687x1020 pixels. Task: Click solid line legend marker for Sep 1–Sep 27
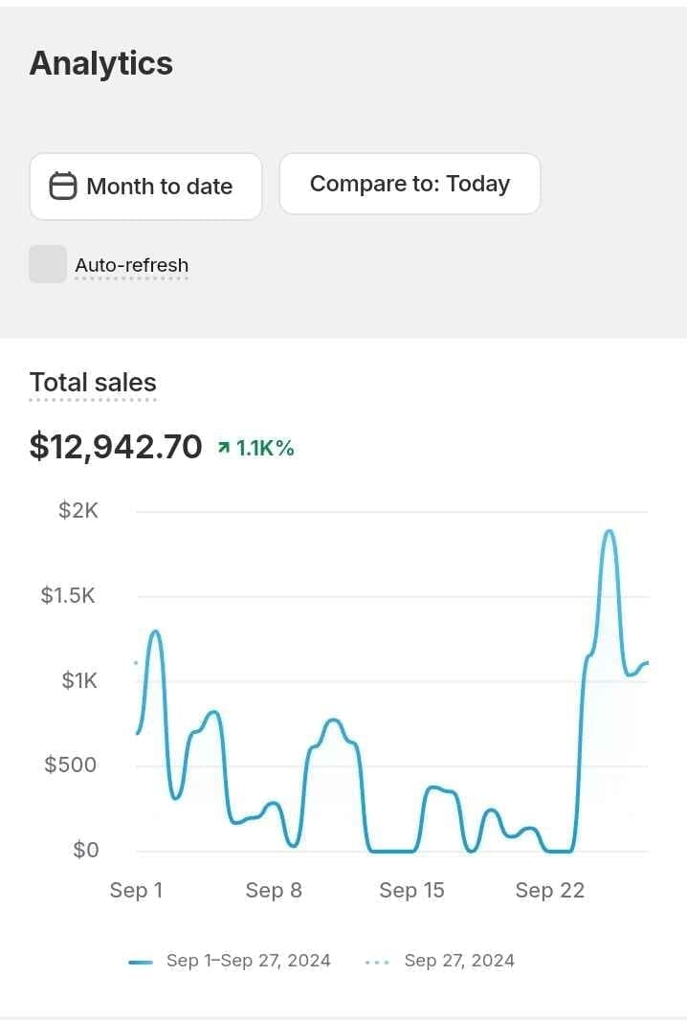(141, 962)
